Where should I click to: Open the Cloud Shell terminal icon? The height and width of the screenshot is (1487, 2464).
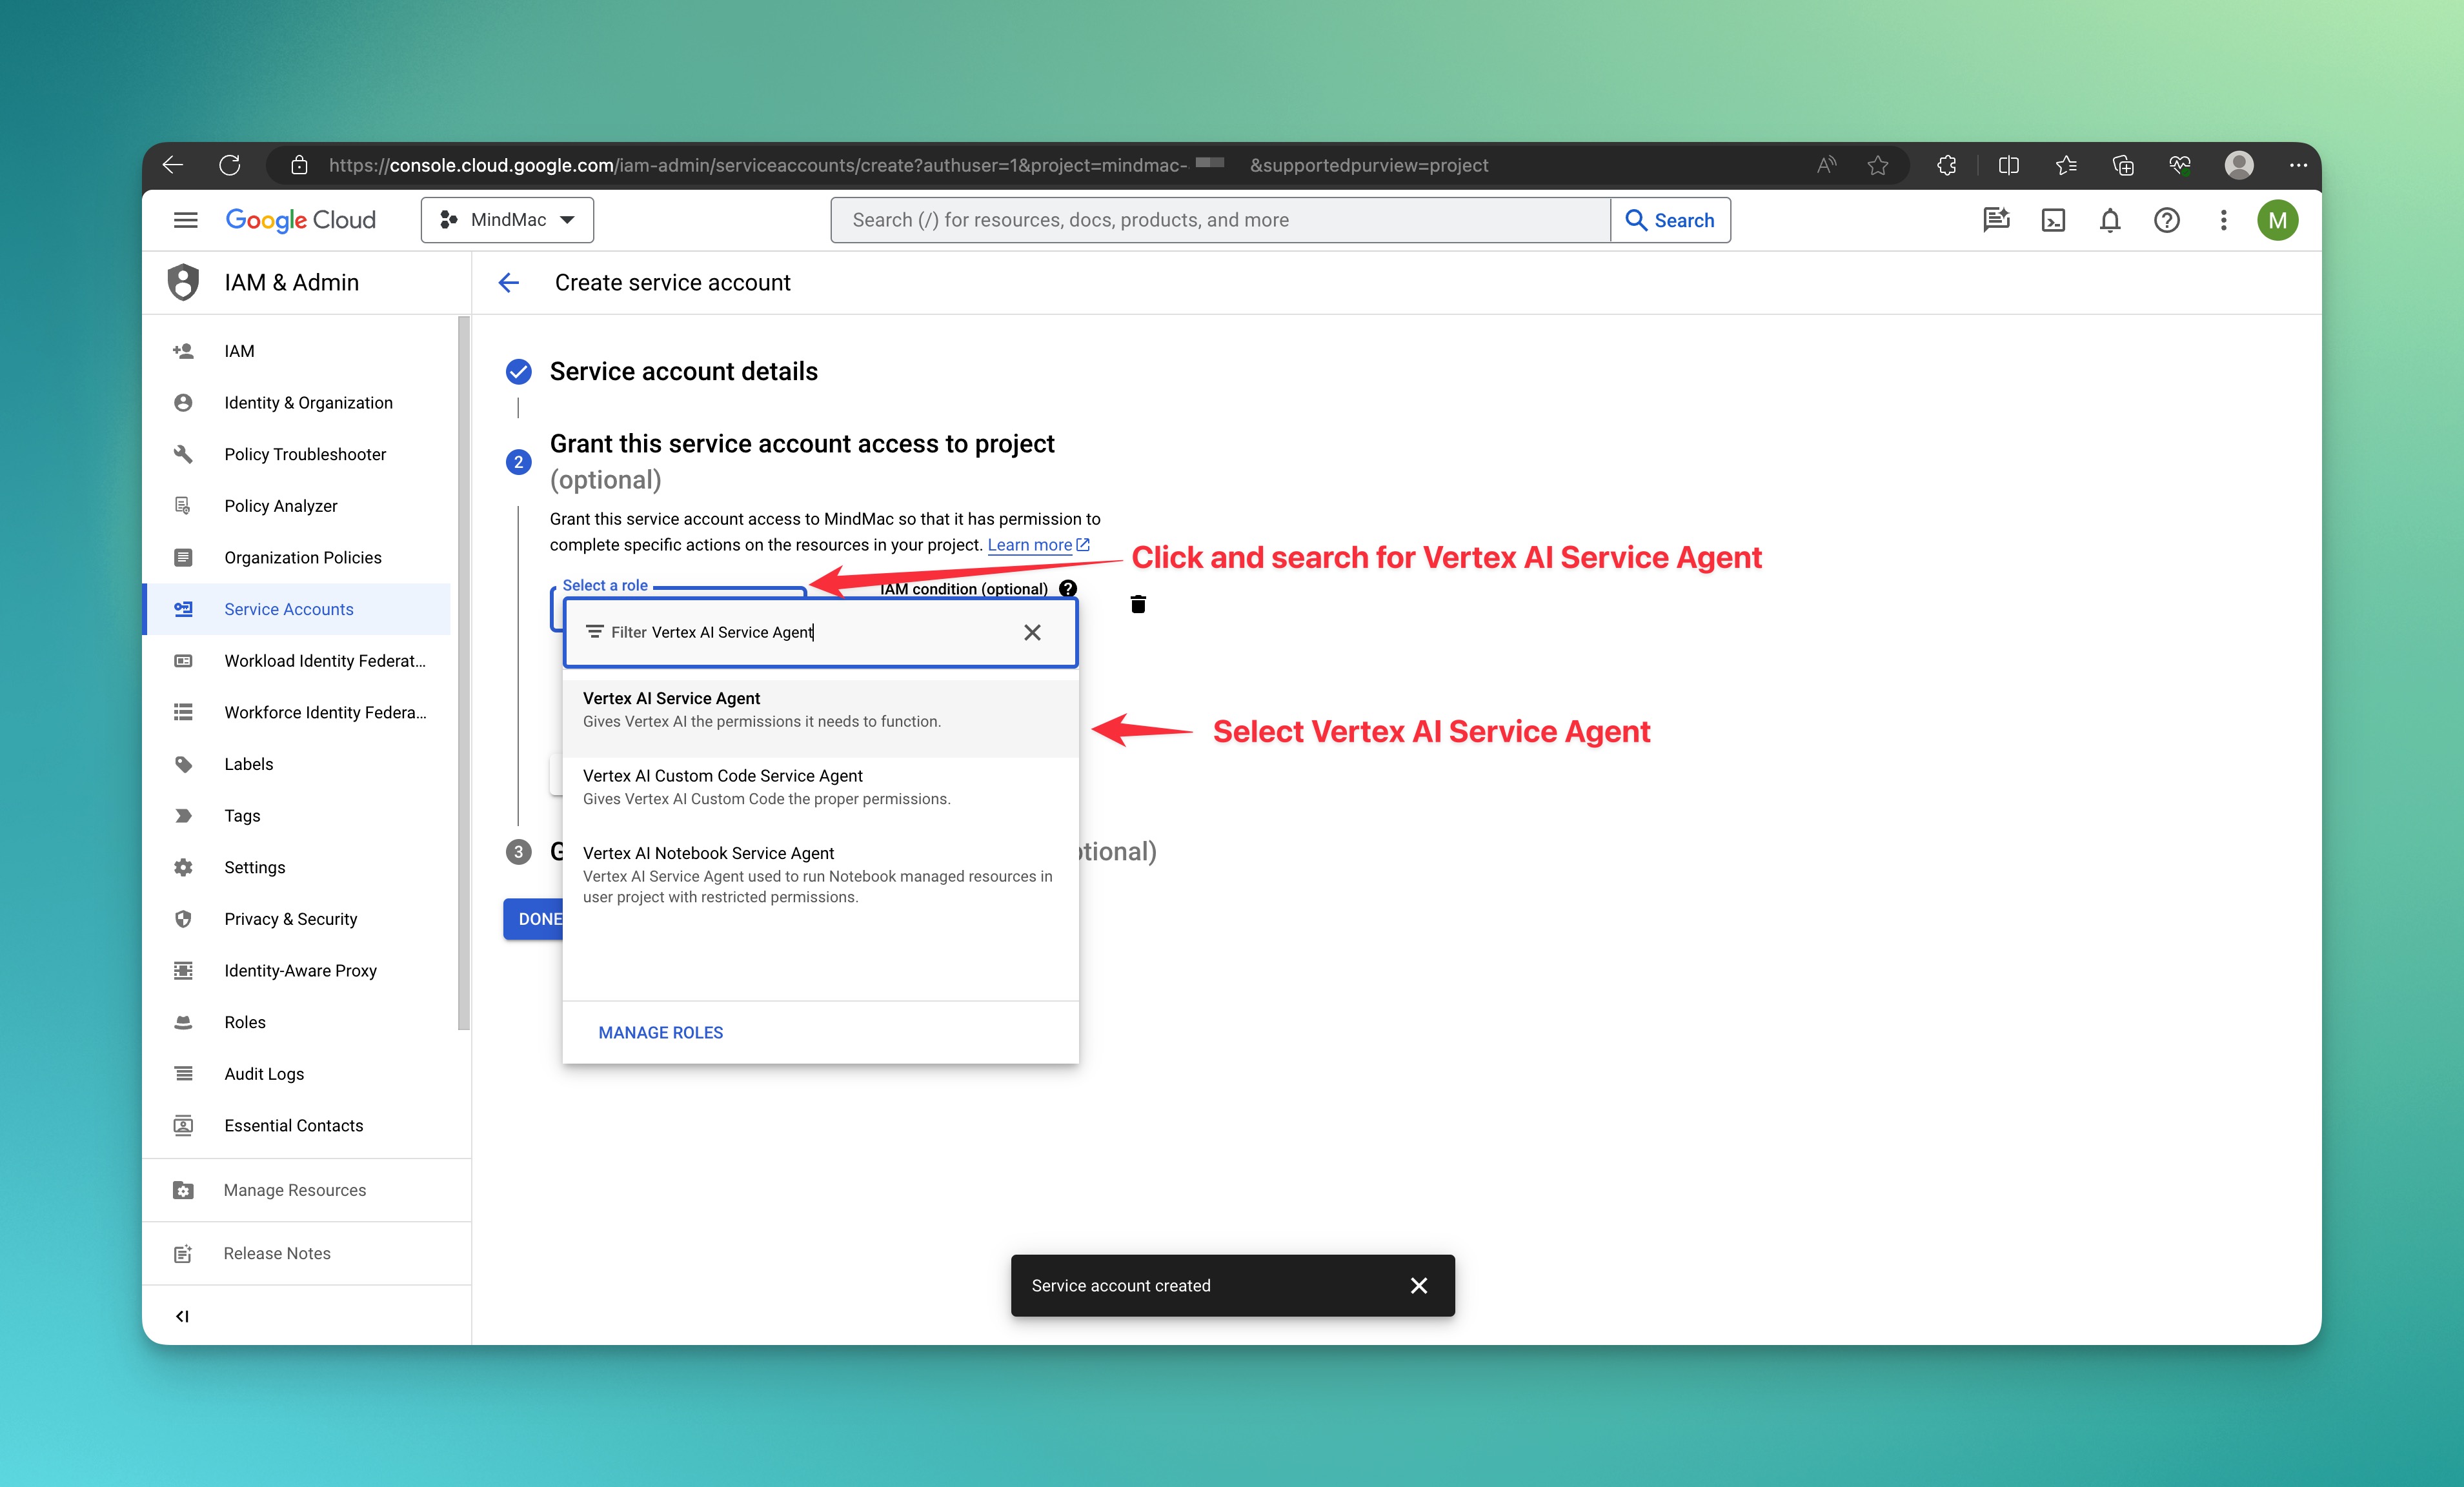(2053, 220)
